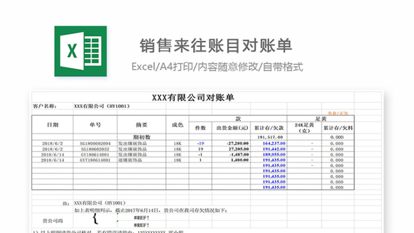Screen dimensions: 414x233
Task: Click the blue quantity -19
Action: click(201, 144)
